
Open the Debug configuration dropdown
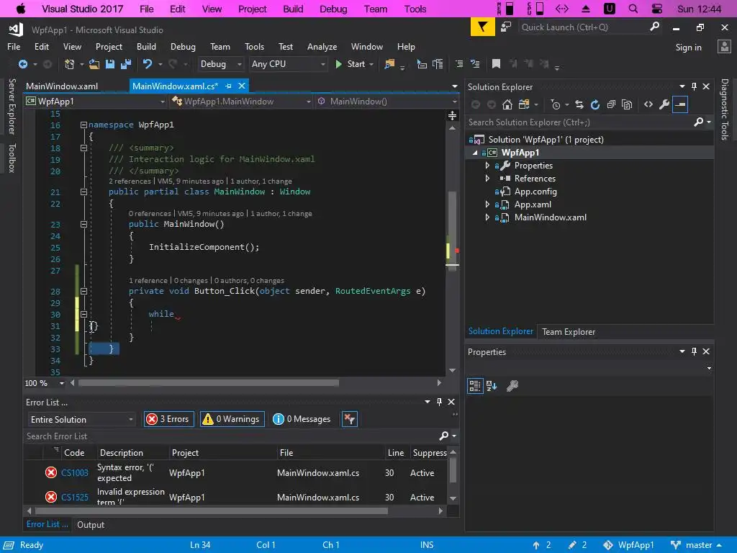pyautogui.click(x=220, y=64)
